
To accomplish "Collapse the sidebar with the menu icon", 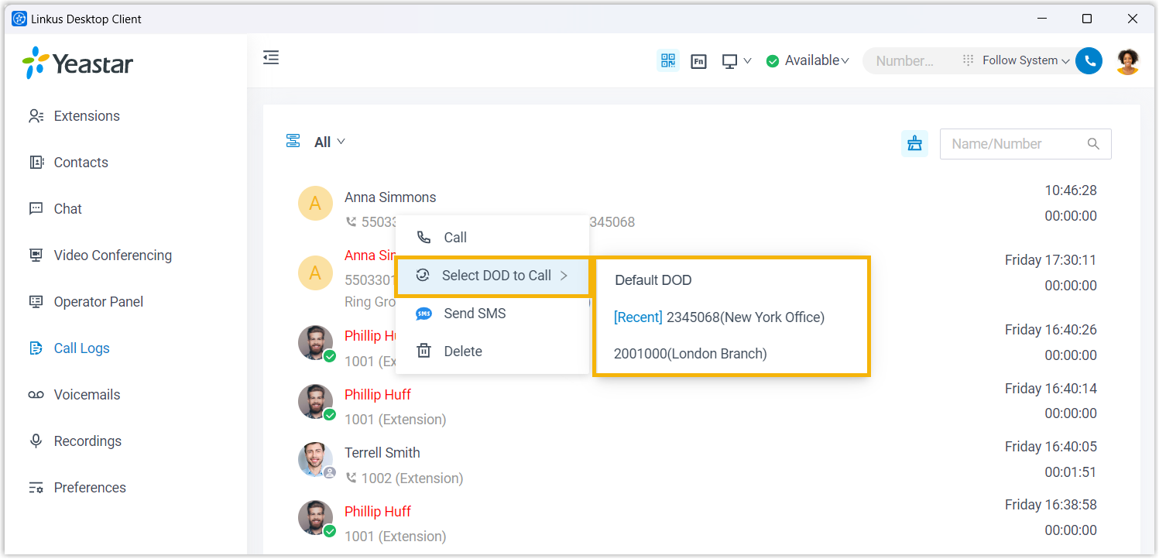I will [271, 58].
